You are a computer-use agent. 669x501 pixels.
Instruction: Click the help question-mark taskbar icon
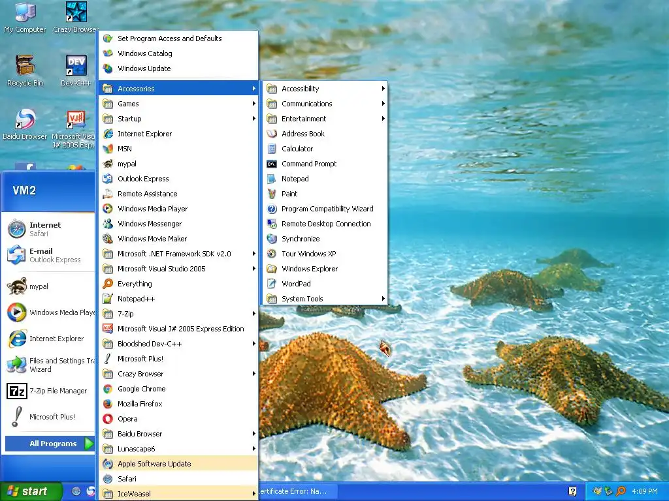coord(572,491)
